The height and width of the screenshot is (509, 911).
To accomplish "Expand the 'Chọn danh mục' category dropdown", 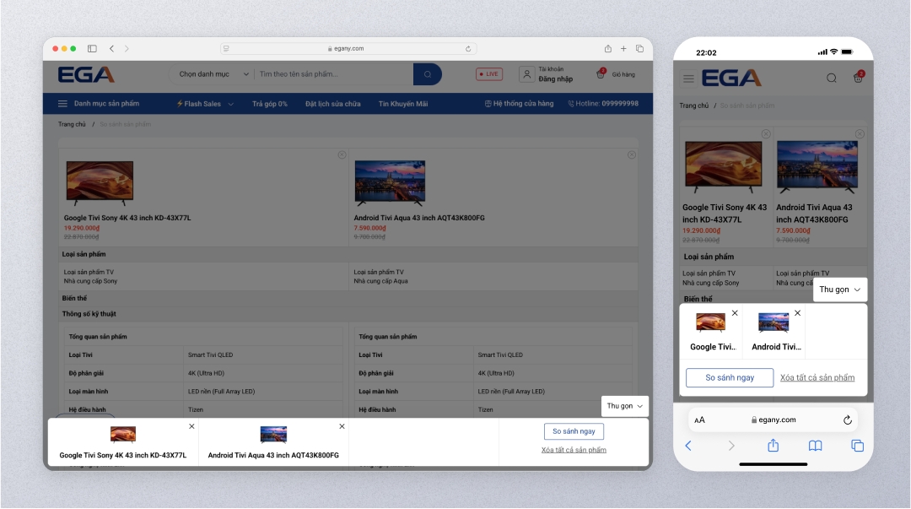I will pos(214,74).
